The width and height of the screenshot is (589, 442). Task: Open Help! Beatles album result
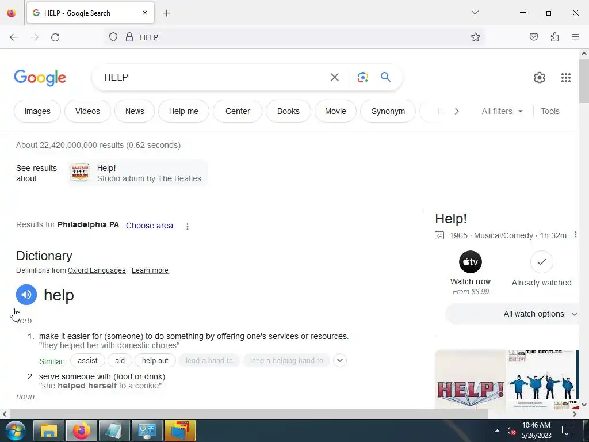(x=138, y=173)
